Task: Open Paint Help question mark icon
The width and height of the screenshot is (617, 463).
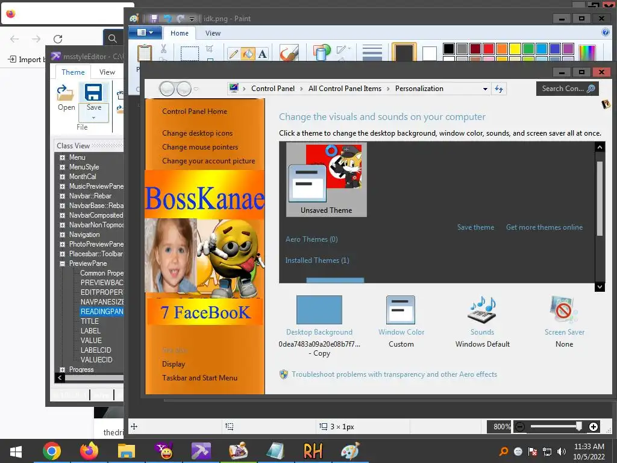Action: [606, 33]
